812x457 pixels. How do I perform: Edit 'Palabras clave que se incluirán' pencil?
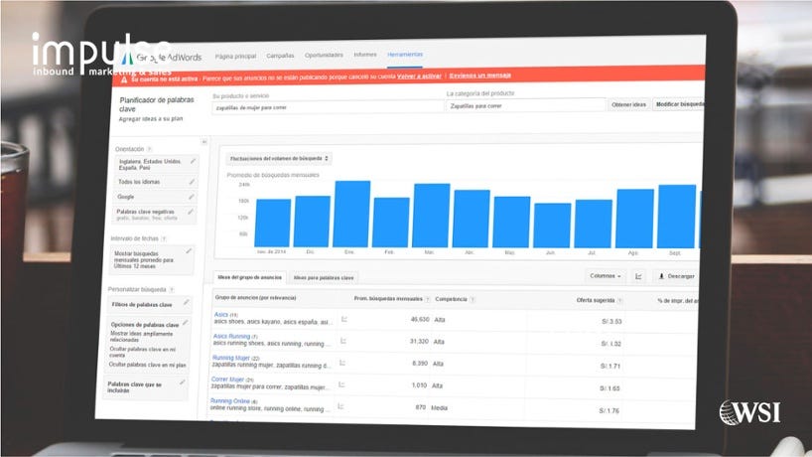click(183, 382)
